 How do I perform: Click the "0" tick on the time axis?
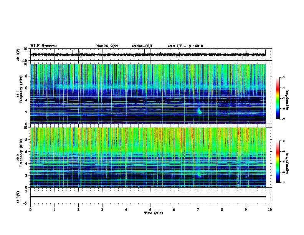coord(30,210)
